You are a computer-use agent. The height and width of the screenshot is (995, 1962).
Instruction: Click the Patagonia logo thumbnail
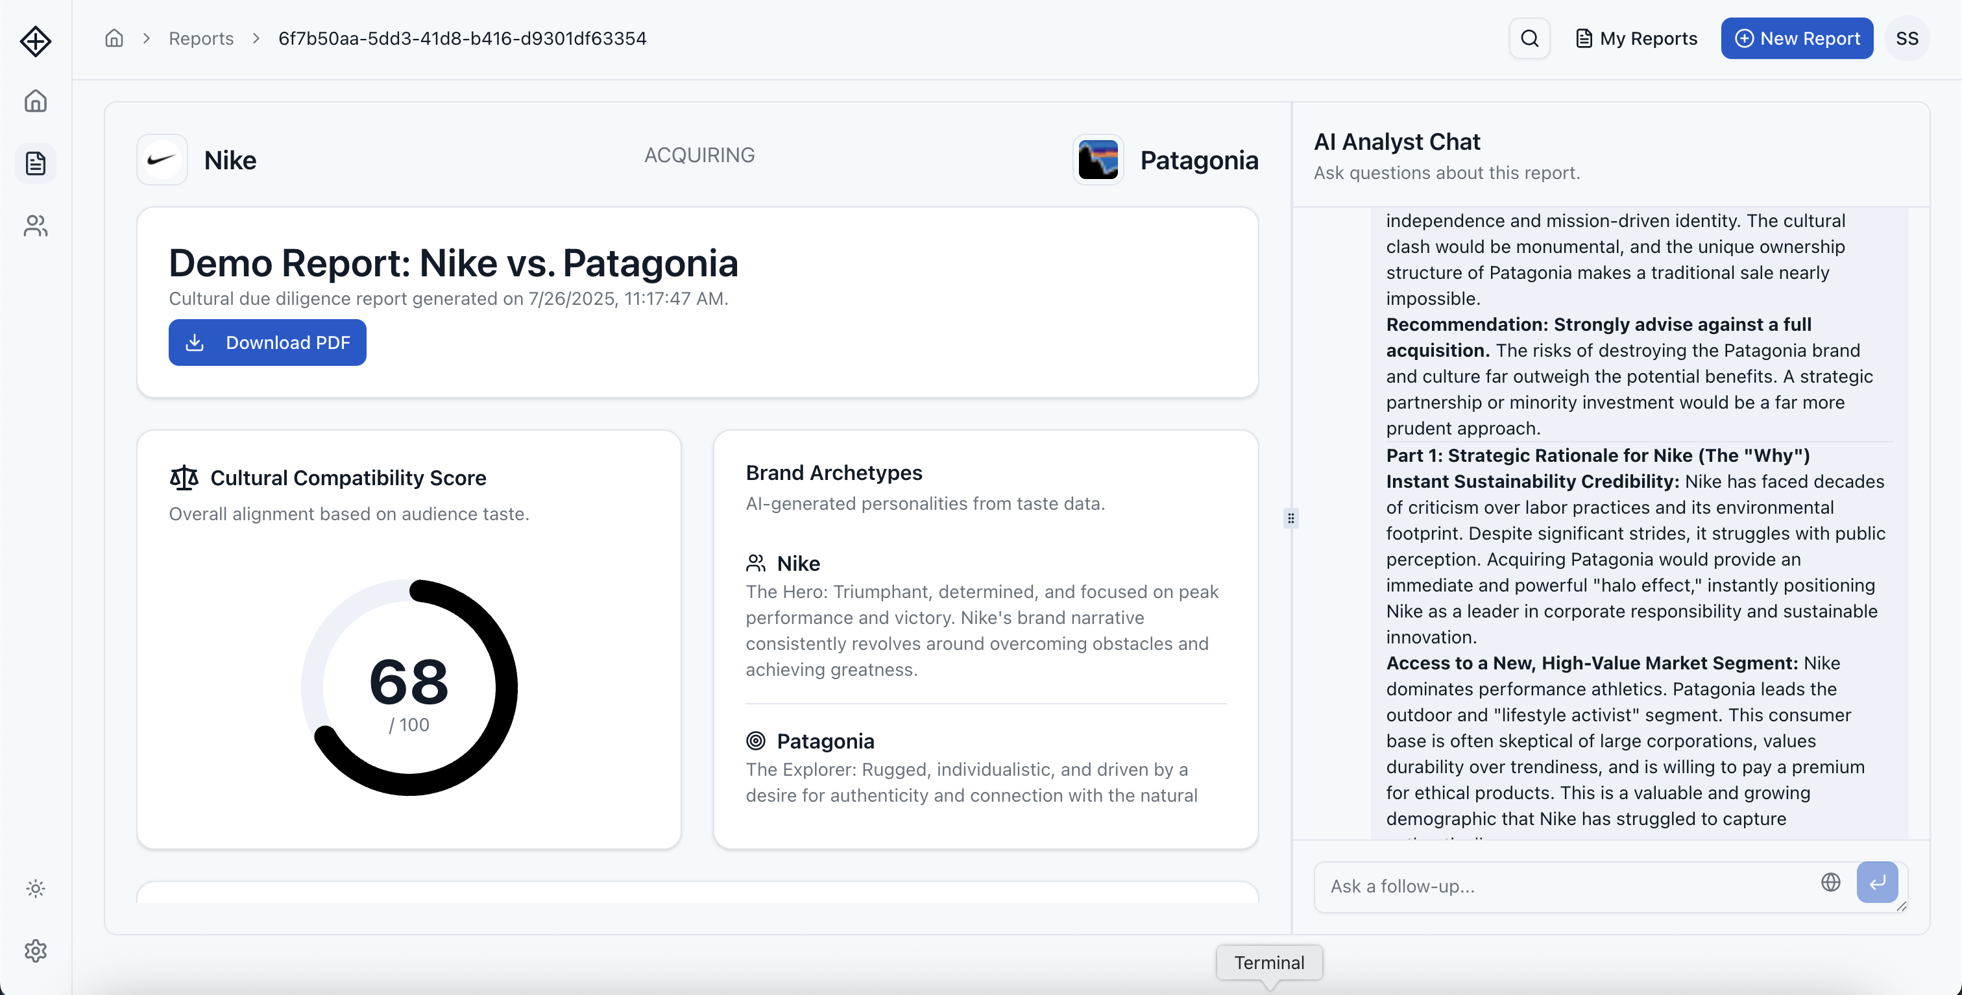pyautogui.click(x=1098, y=160)
